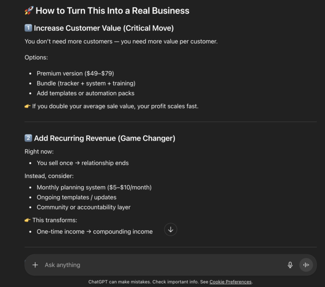Open the Cookie Preferences link

coord(231,282)
